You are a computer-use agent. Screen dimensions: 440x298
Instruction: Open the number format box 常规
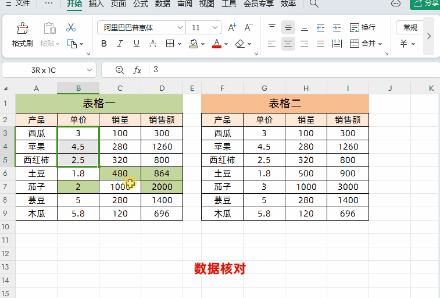tap(410, 27)
